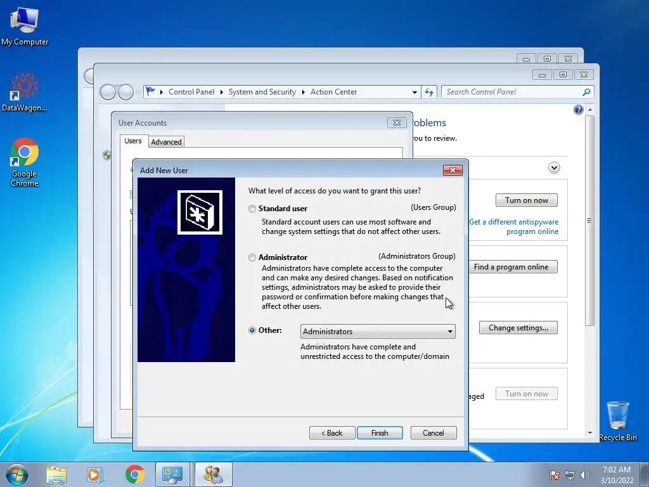Open the Action Center help icon
This screenshot has width=649, height=487.
coord(578,110)
